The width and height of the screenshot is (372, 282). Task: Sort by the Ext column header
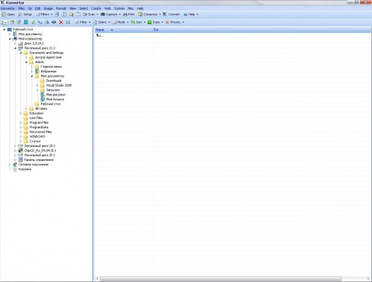click(x=156, y=30)
